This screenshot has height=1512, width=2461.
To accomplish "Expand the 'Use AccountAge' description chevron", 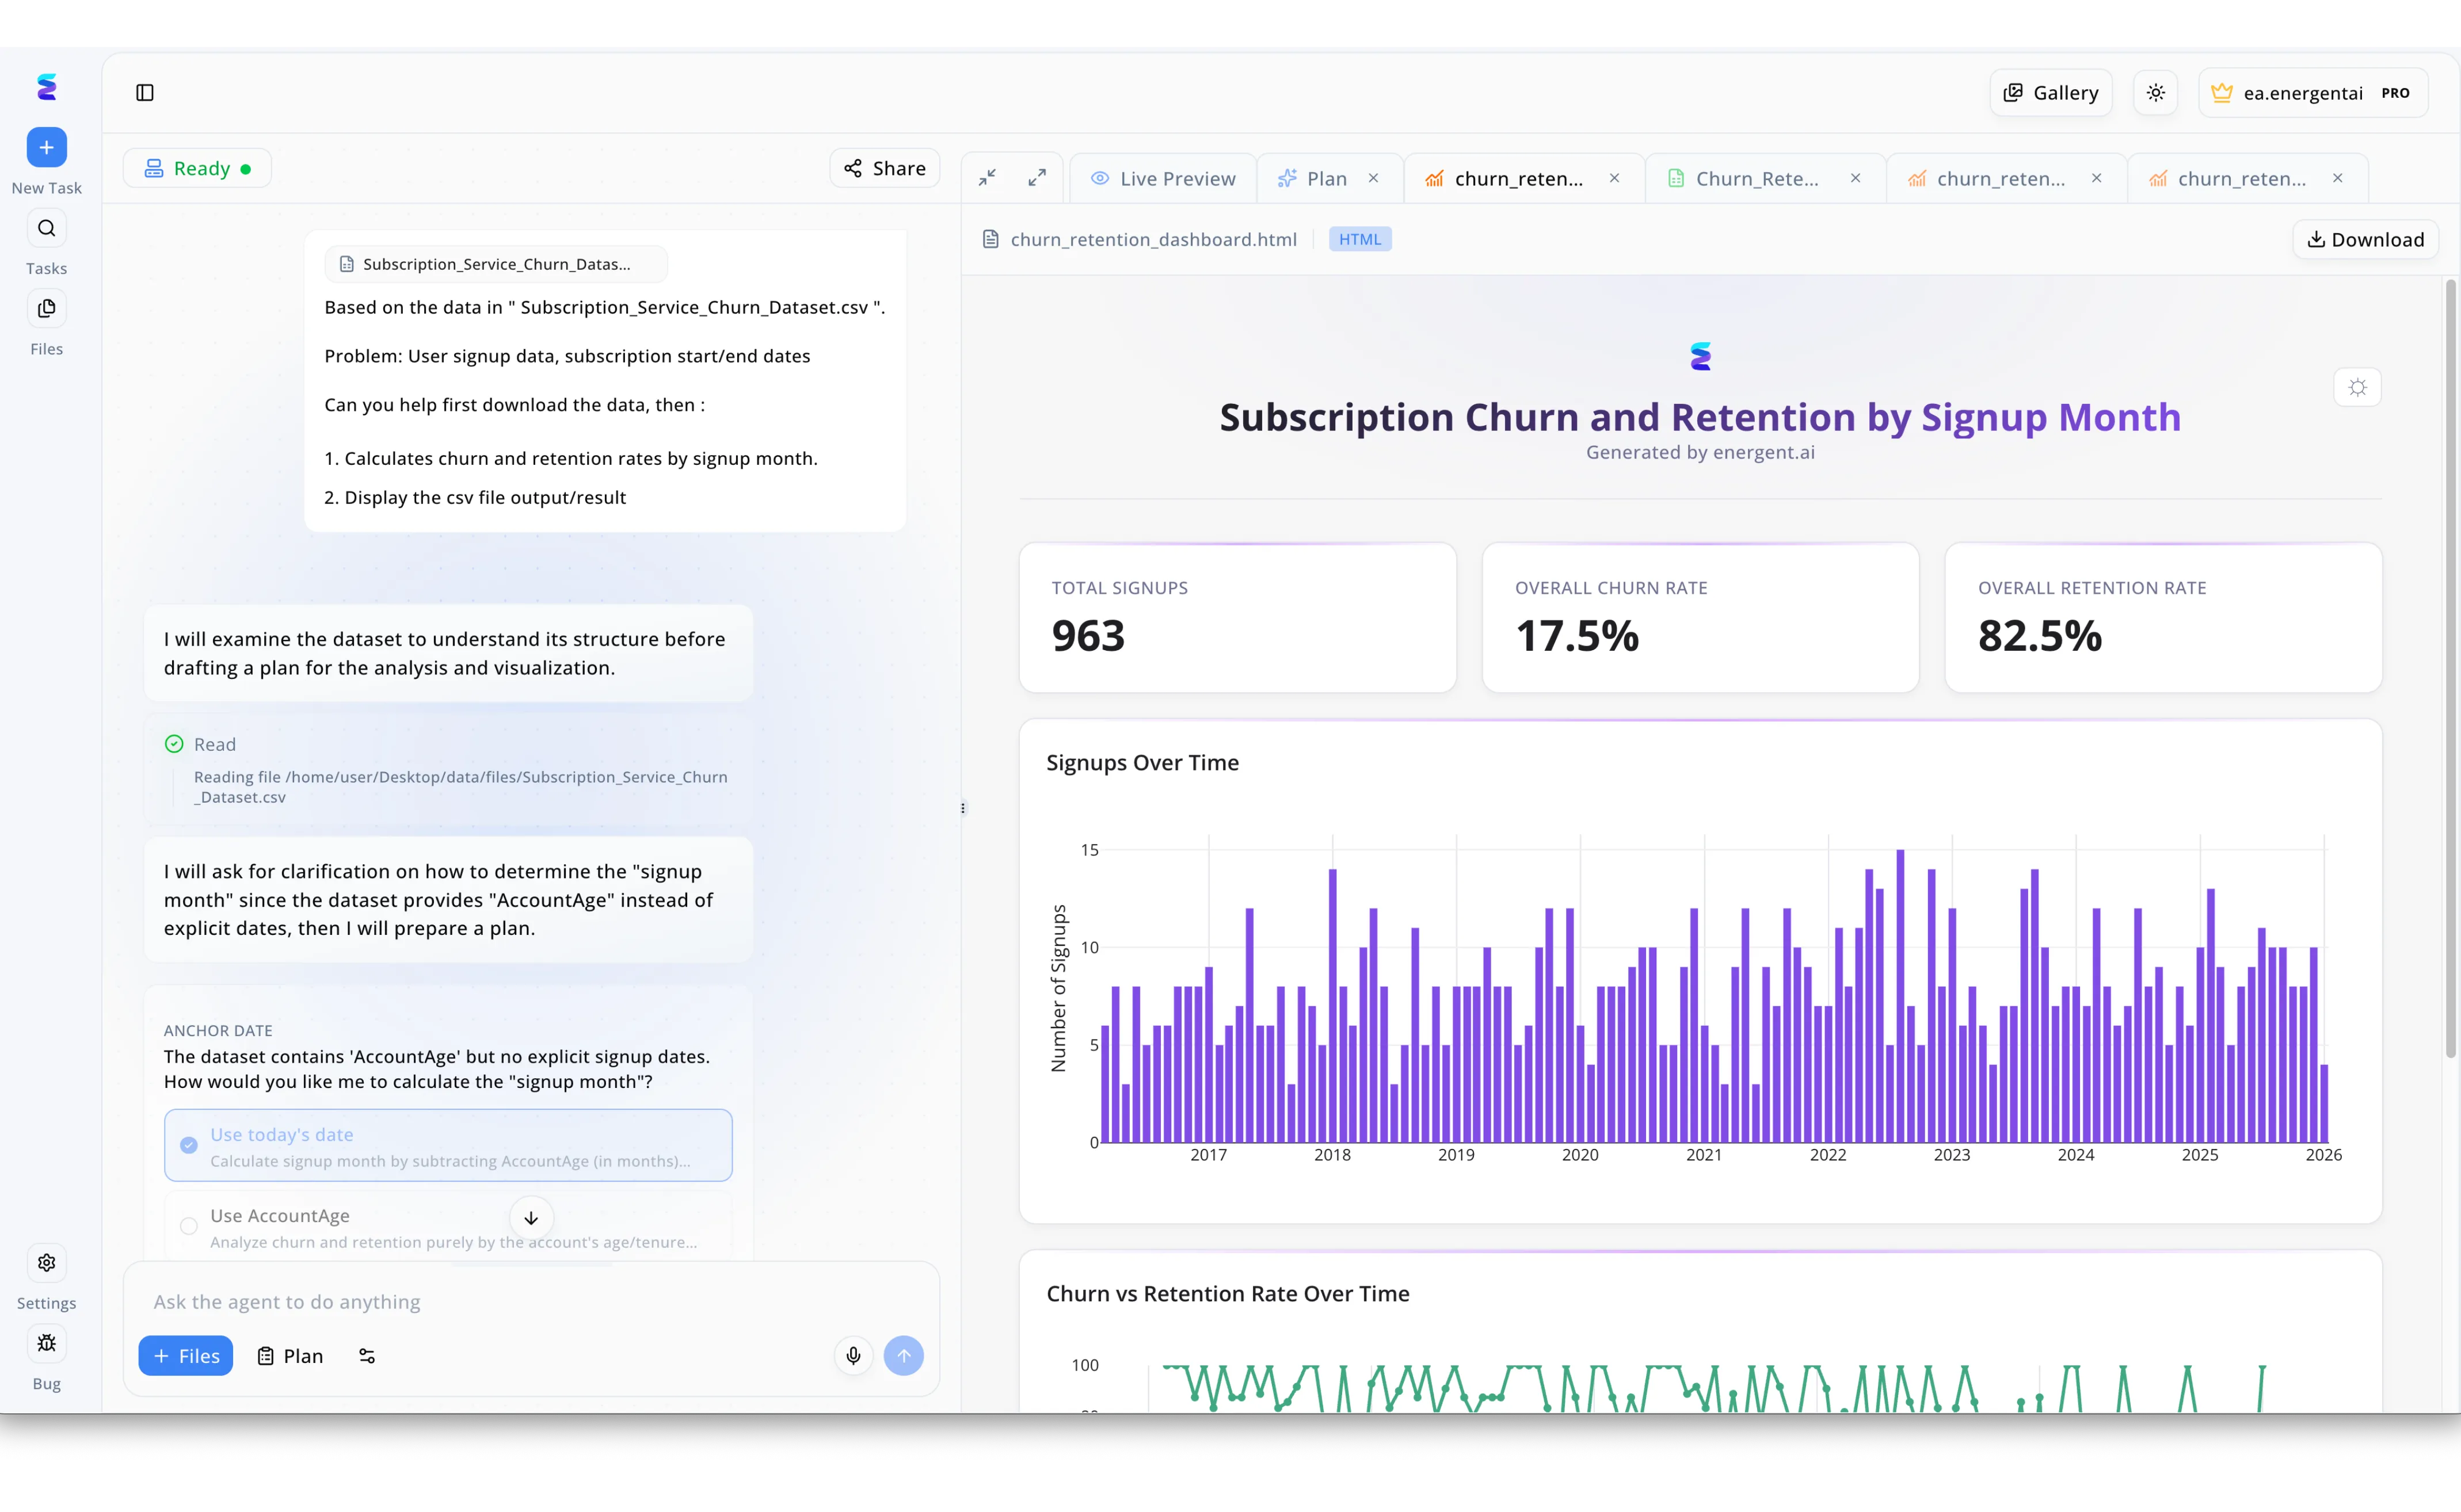I will coord(530,1218).
